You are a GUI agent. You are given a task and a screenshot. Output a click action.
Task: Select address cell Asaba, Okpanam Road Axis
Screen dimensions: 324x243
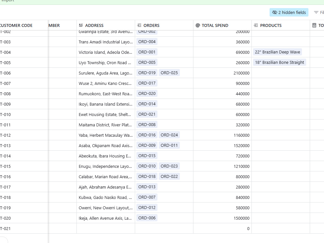106,145
